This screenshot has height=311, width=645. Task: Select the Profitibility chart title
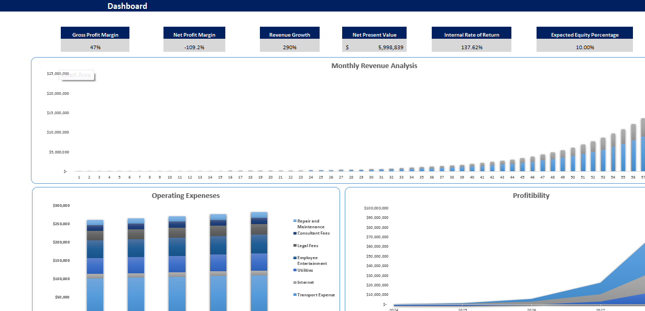531,195
